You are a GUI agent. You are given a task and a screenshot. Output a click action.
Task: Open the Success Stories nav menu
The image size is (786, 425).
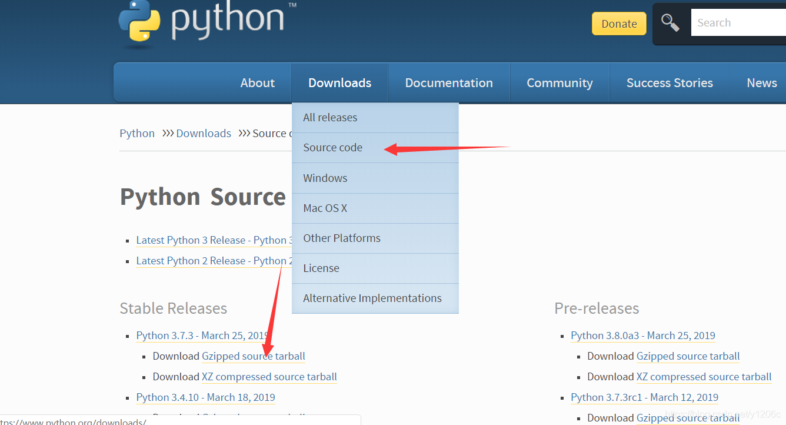(x=670, y=83)
